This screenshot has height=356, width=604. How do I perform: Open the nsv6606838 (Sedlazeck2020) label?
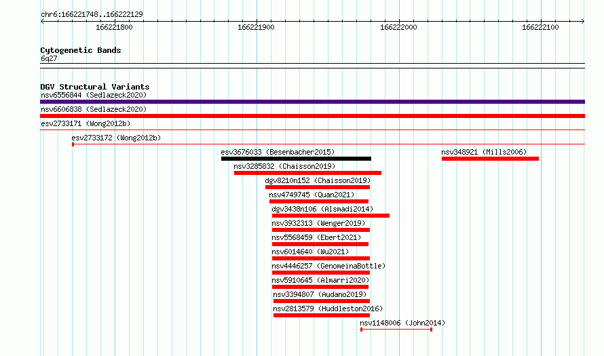point(94,109)
